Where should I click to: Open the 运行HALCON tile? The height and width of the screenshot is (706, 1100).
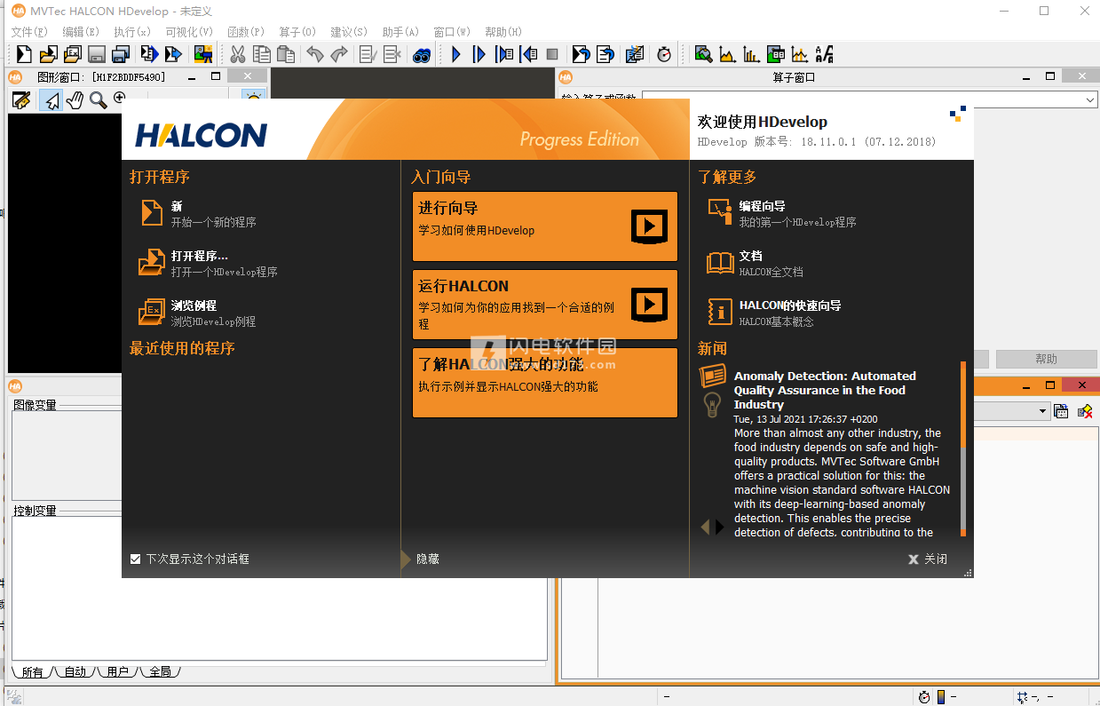point(544,305)
